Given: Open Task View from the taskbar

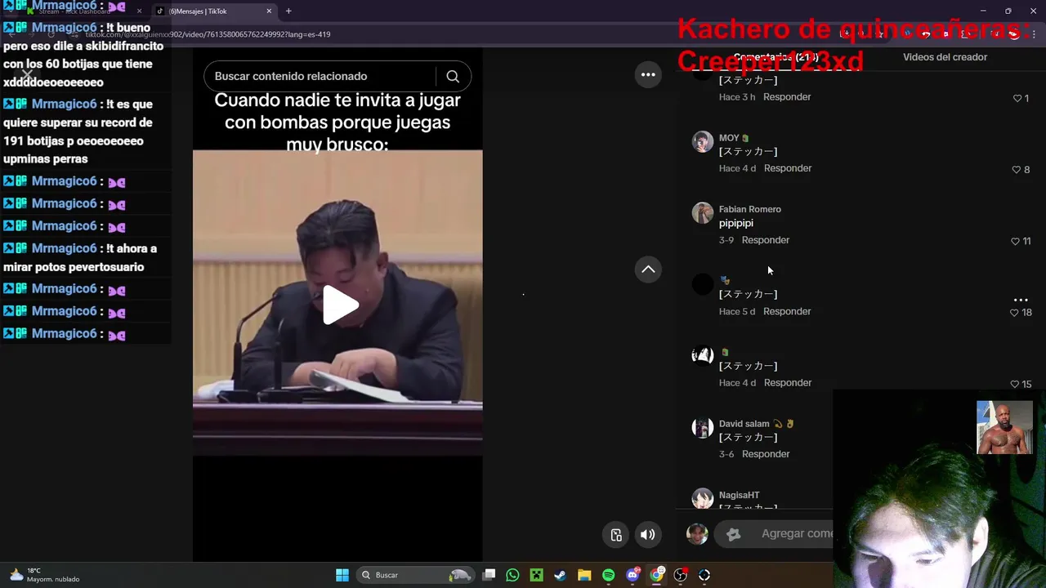Looking at the screenshot, I should click(489, 575).
